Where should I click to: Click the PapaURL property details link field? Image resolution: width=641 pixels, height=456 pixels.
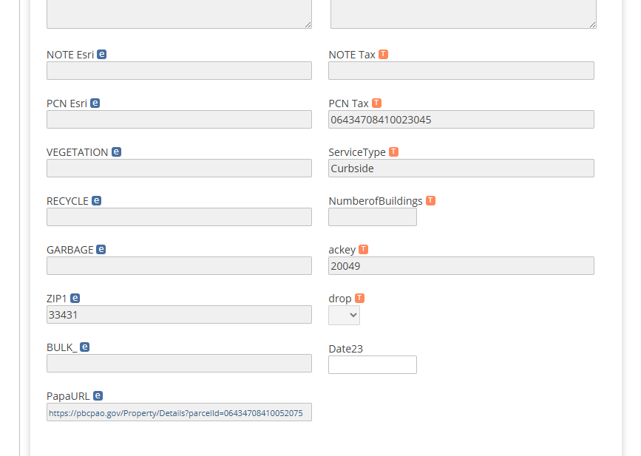(x=179, y=413)
